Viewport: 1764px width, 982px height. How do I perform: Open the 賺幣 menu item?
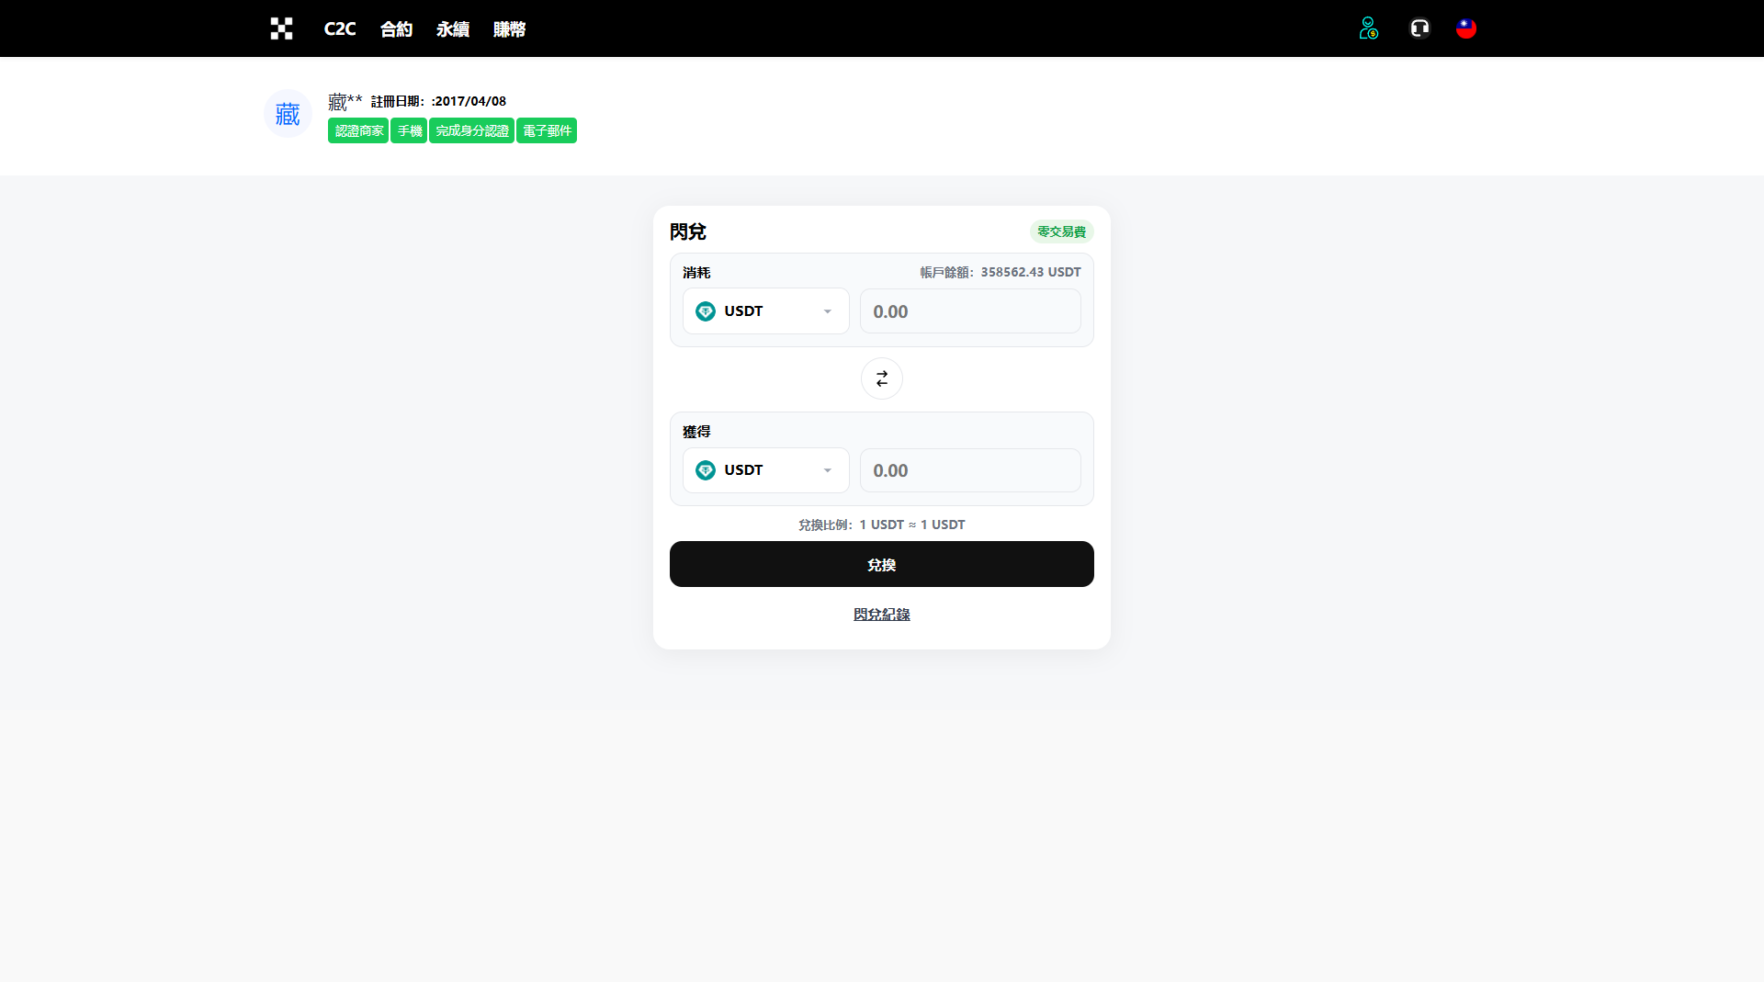click(509, 28)
